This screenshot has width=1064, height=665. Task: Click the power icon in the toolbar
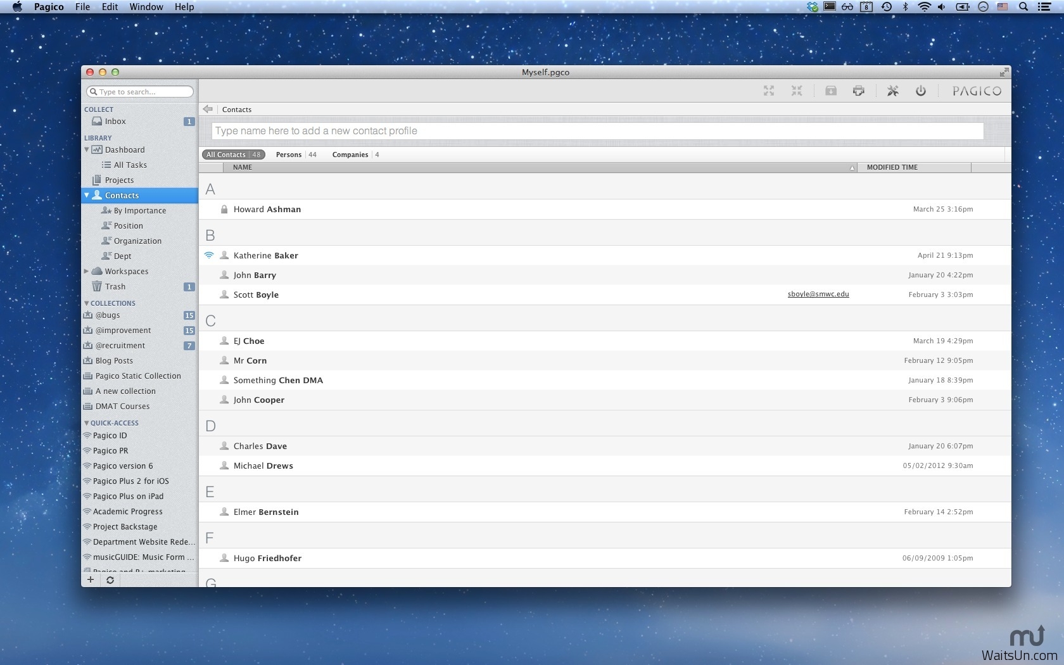(920, 91)
